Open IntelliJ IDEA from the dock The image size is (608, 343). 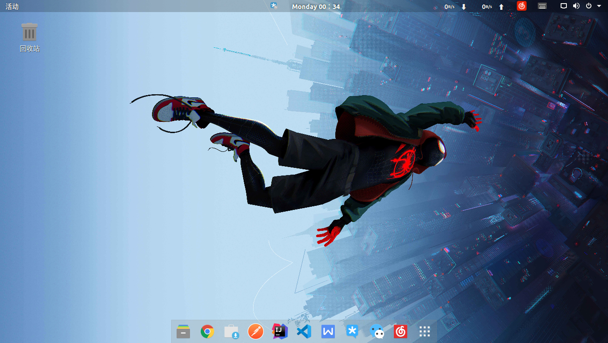[279, 331]
